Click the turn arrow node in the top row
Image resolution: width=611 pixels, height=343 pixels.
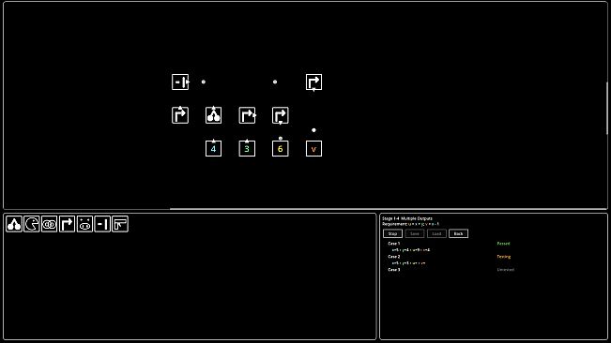(x=313, y=82)
